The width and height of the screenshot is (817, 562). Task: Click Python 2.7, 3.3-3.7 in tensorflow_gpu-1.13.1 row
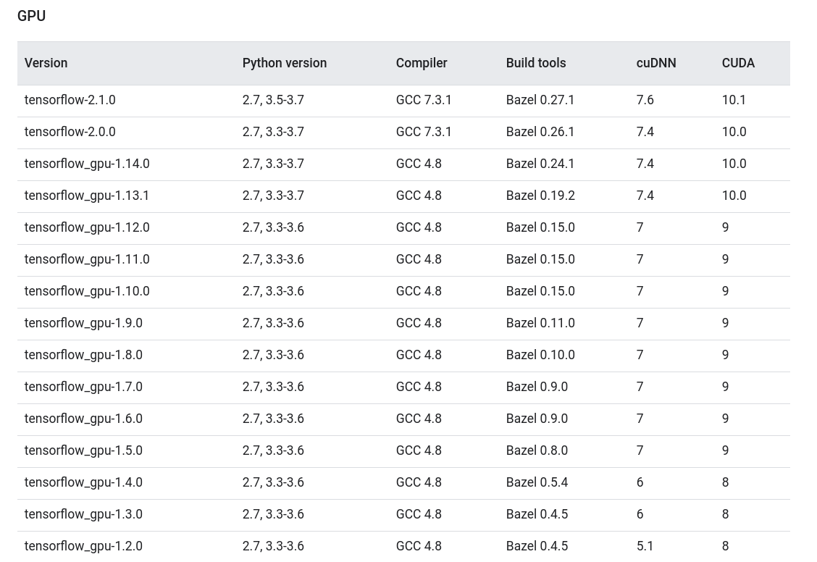pyautogui.click(x=273, y=196)
